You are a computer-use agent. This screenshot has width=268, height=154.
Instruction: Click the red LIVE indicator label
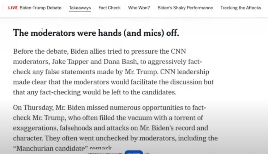coord(13,8)
